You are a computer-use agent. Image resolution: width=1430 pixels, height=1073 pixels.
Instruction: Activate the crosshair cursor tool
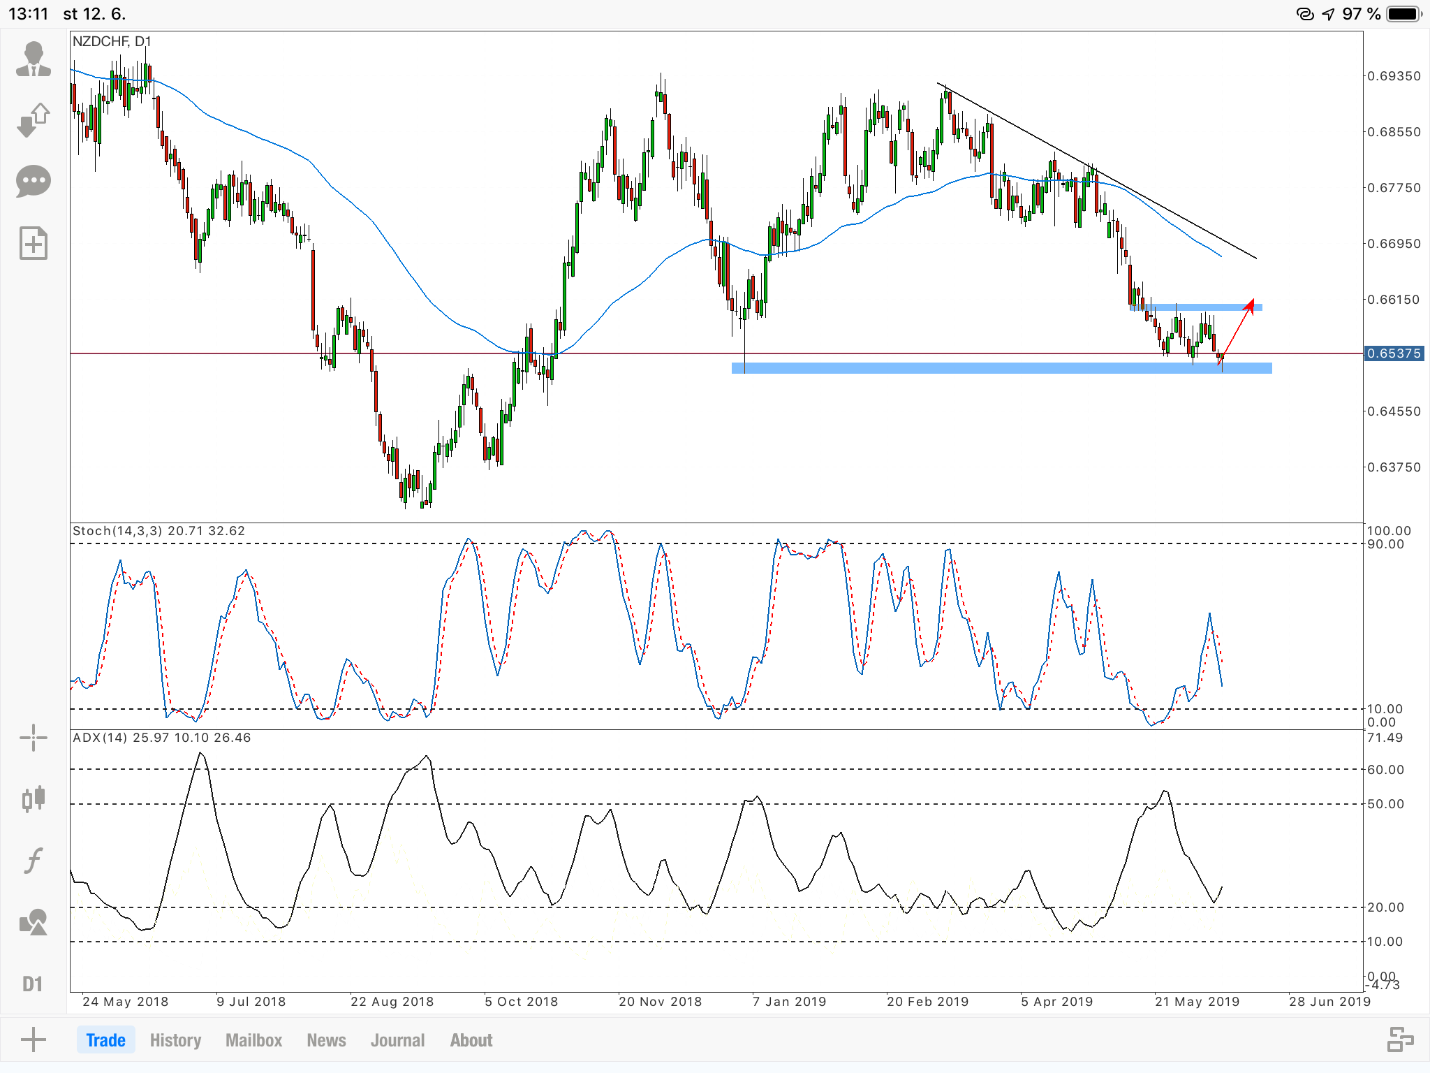(34, 738)
